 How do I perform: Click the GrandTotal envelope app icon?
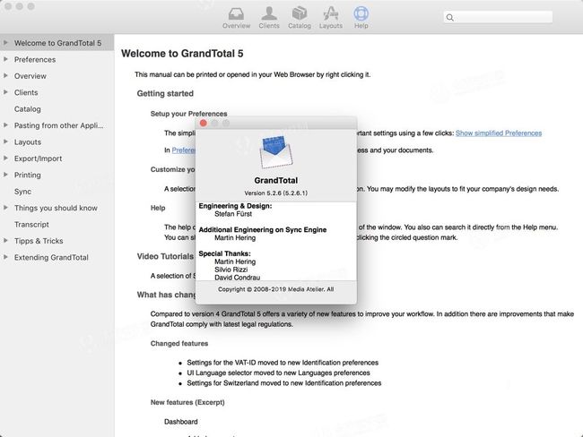[x=276, y=152]
